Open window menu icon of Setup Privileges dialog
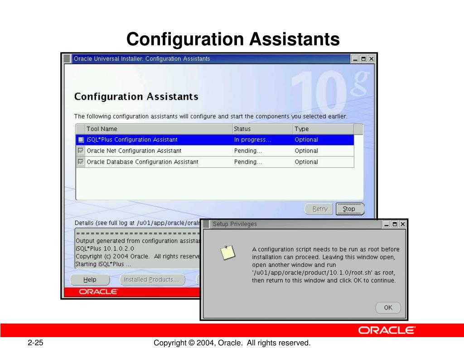Image resolution: width=464 pixels, height=348 pixels. 206,224
